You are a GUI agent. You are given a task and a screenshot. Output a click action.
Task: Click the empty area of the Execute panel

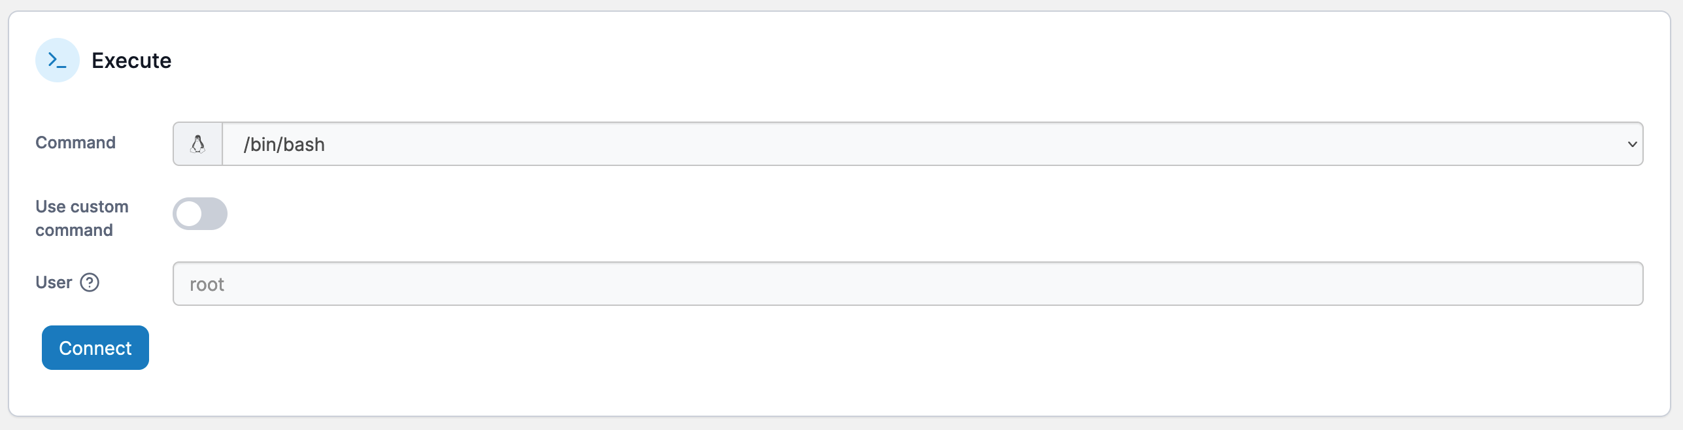[x=915, y=366]
